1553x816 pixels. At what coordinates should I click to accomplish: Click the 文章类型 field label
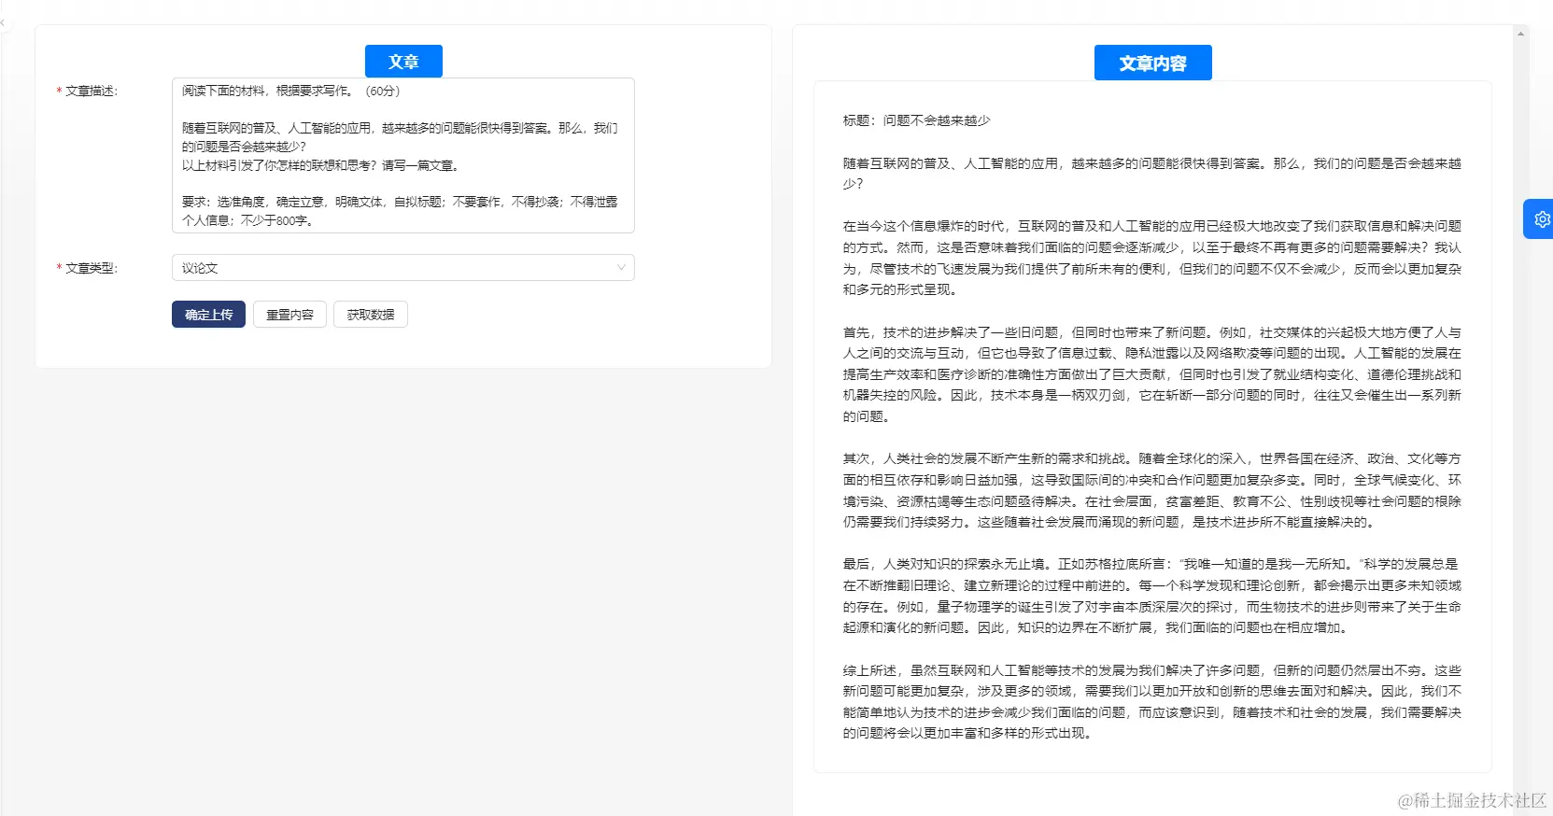(x=91, y=268)
